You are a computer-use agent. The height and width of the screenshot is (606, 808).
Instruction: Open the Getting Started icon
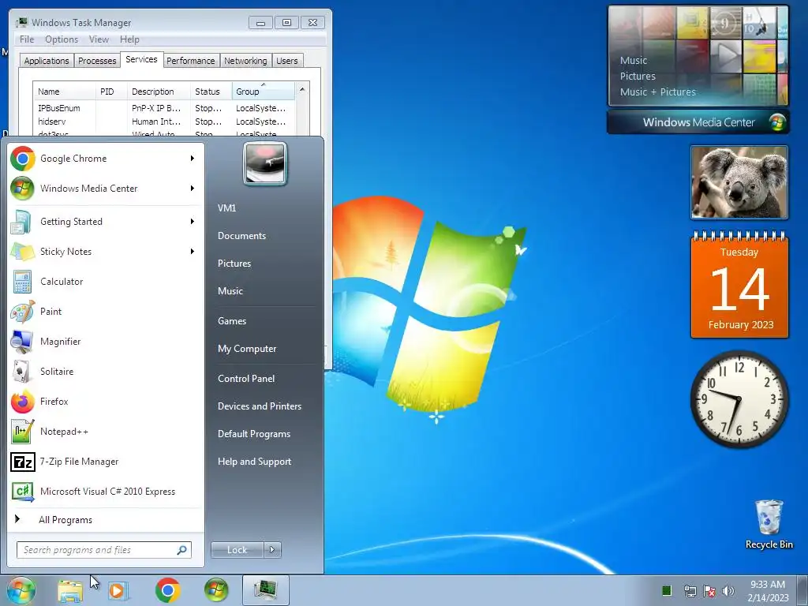click(x=22, y=222)
